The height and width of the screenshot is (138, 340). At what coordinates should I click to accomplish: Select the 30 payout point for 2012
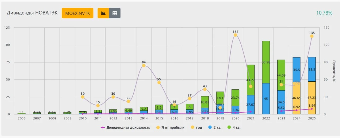click(x=113, y=97)
